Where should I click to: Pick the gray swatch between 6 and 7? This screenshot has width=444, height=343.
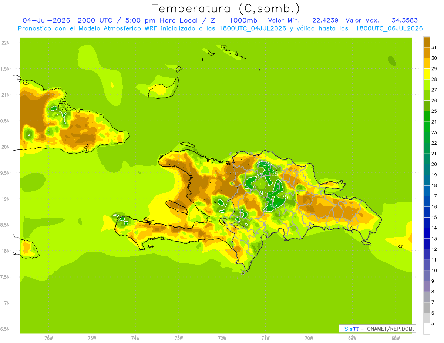point(427,307)
